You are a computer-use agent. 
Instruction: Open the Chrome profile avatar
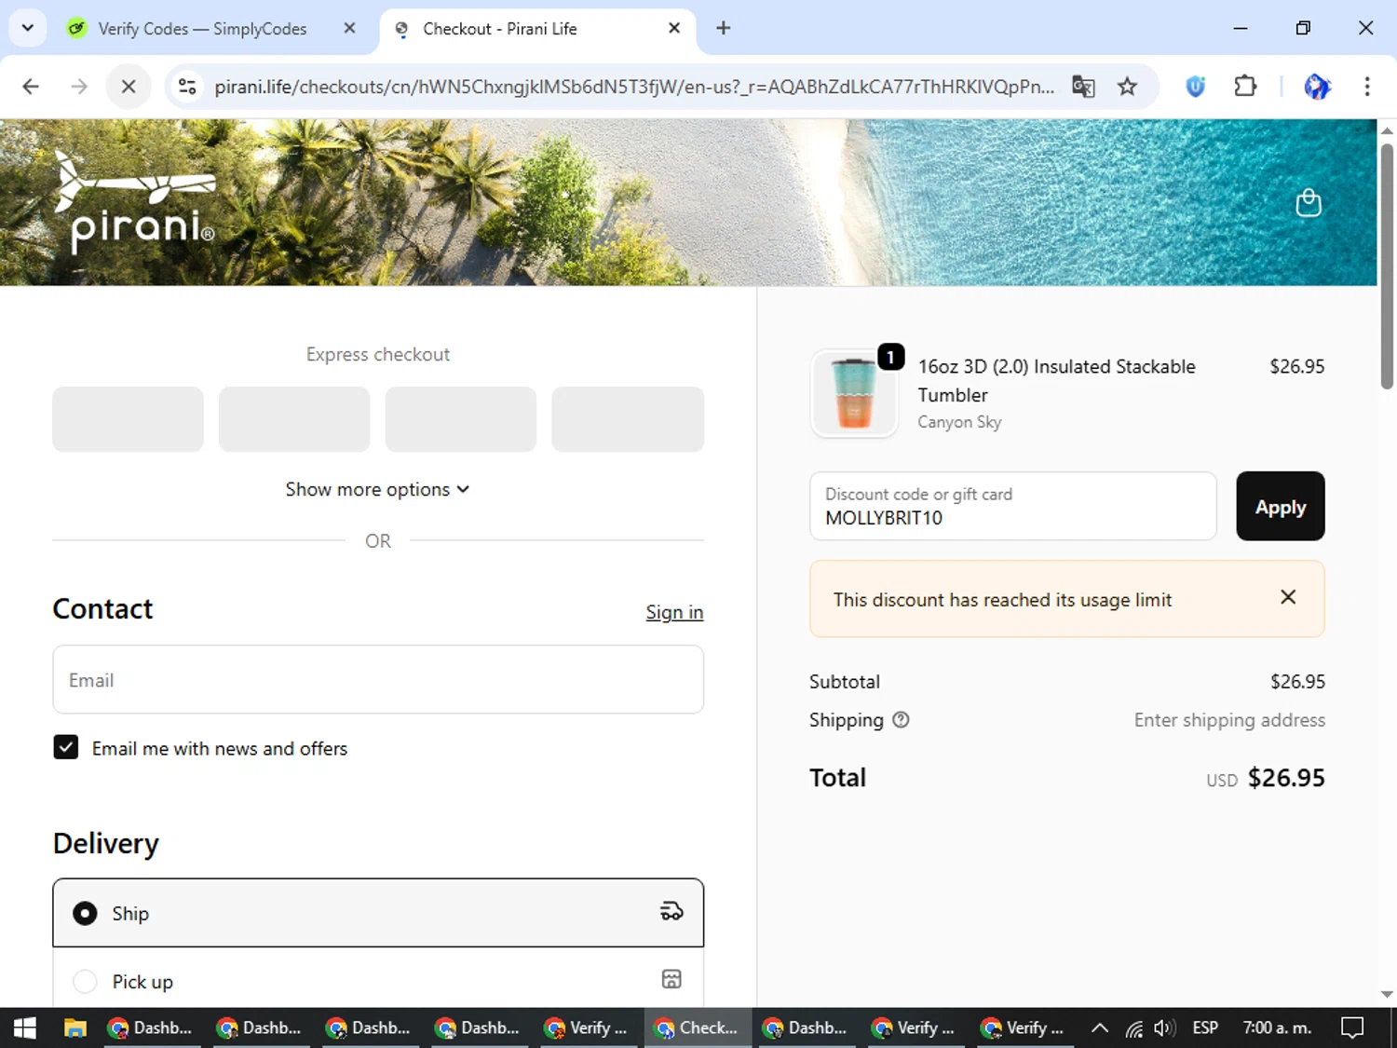[x=1317, y=87]
